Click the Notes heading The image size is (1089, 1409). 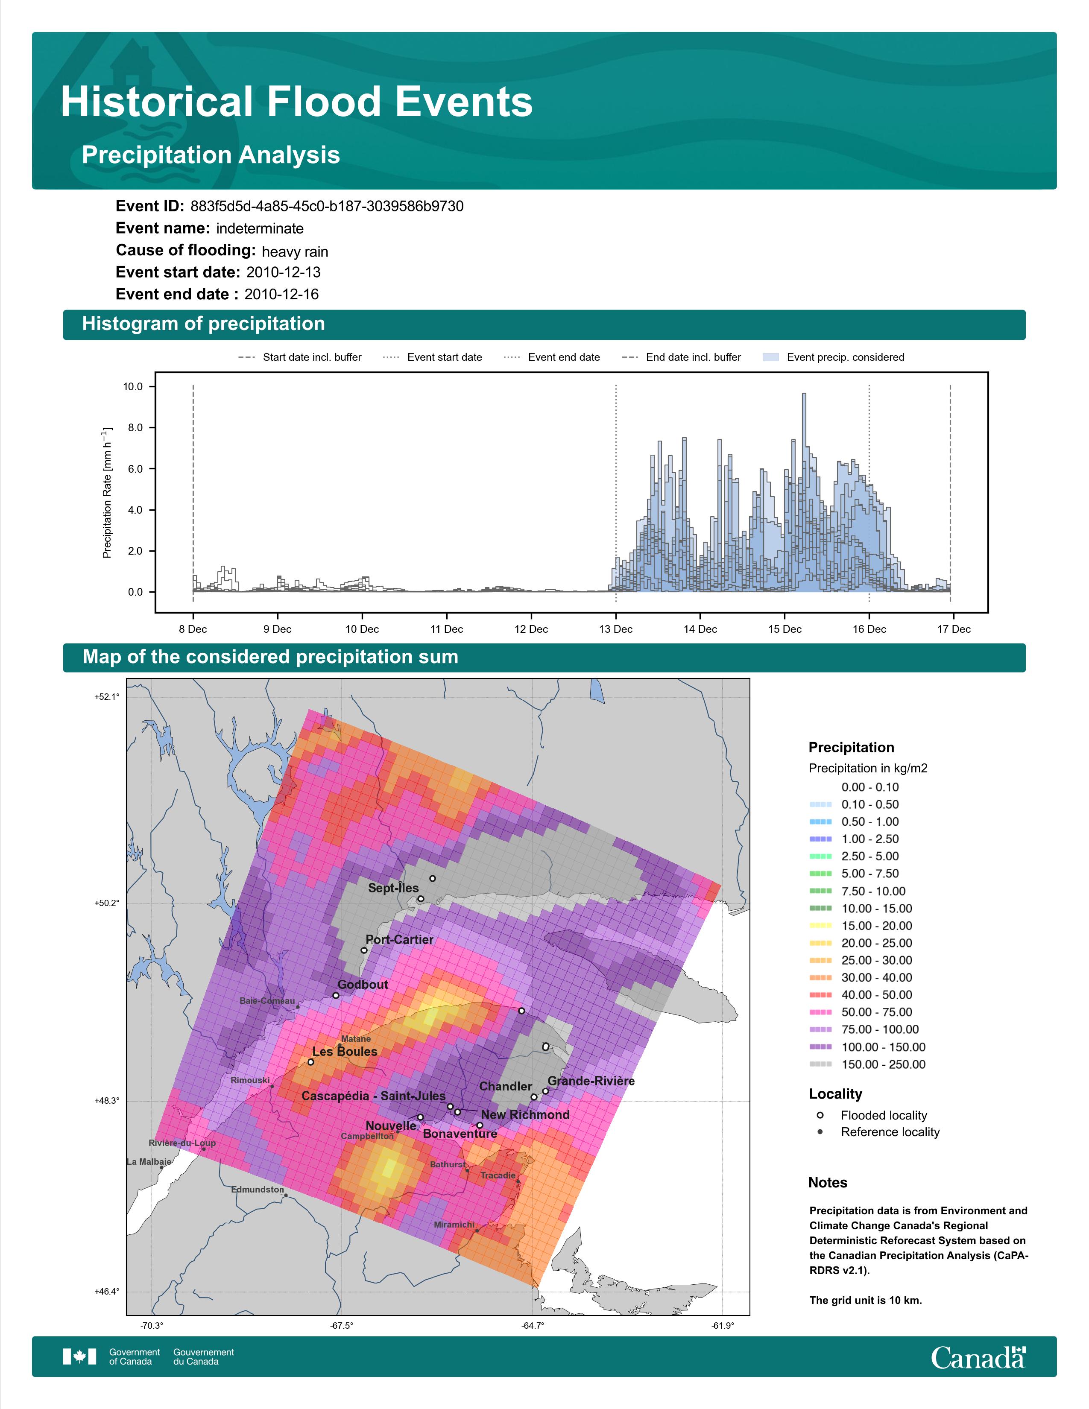coord(828,1183)
